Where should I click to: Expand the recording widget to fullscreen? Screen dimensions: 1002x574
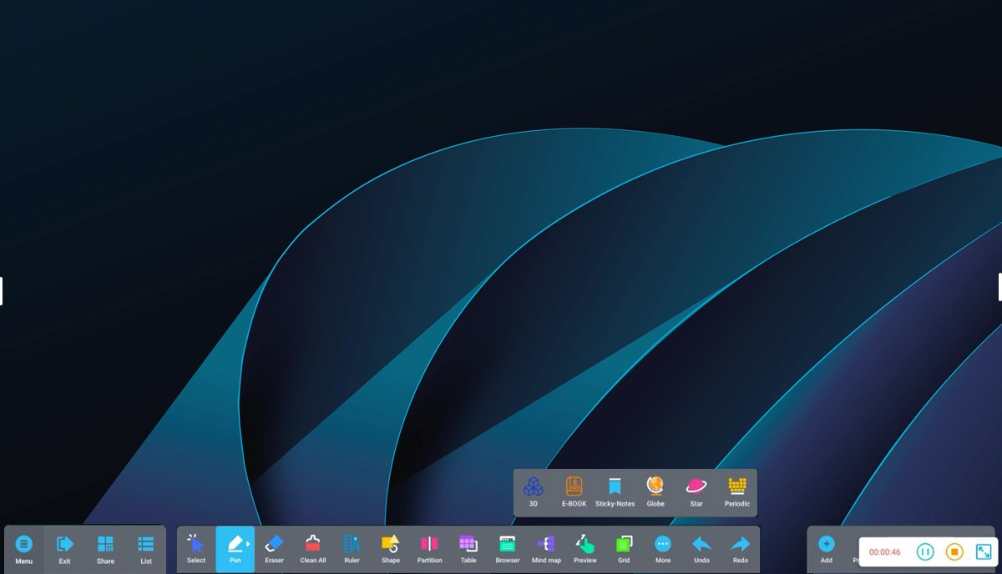click(983, 551)
